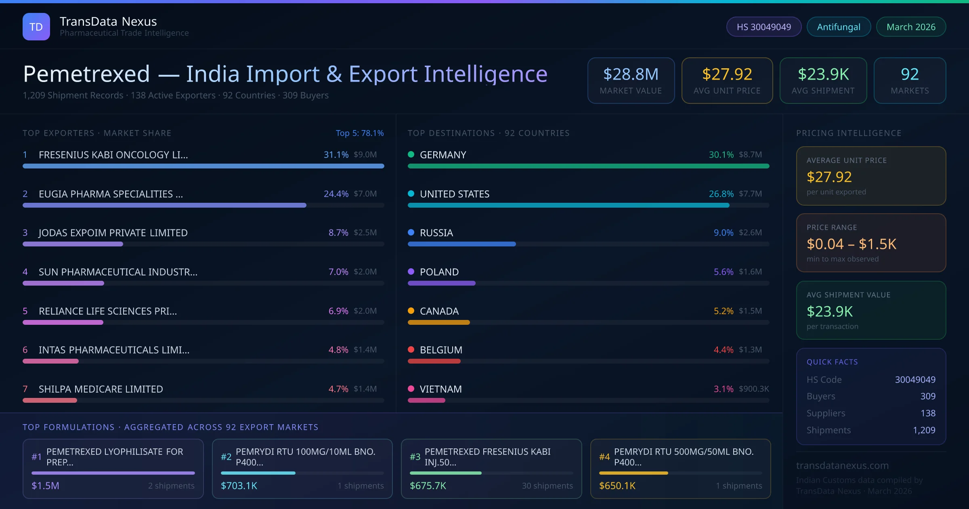Open the #1 Pemetrexed Lyophilisate formulation card
969x509 pixels.
113,468
